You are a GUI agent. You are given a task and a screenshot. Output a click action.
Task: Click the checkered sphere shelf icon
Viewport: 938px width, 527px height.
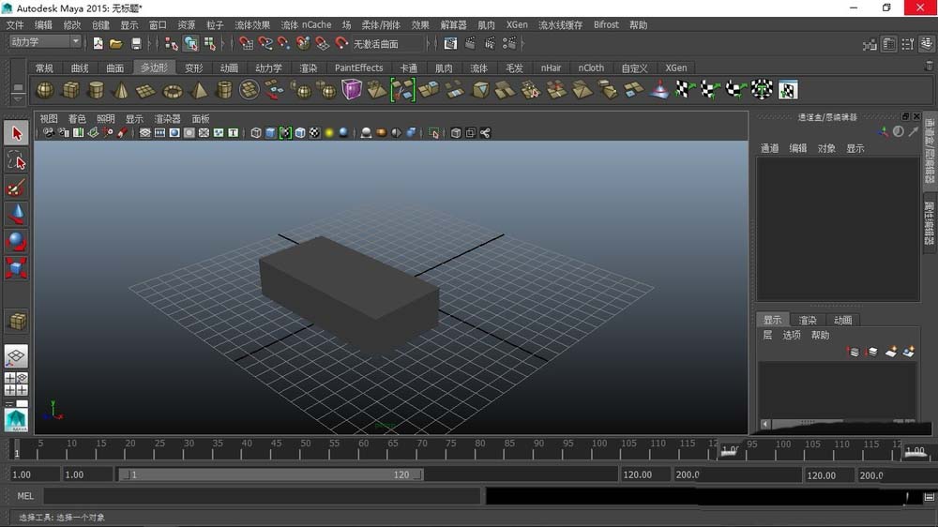762,90
